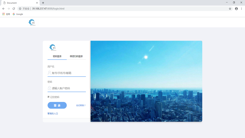Viewport: 245px width, 138px height.
Task: Open a new browser tab
Action: pyautogui.click(x=43, y=3)
